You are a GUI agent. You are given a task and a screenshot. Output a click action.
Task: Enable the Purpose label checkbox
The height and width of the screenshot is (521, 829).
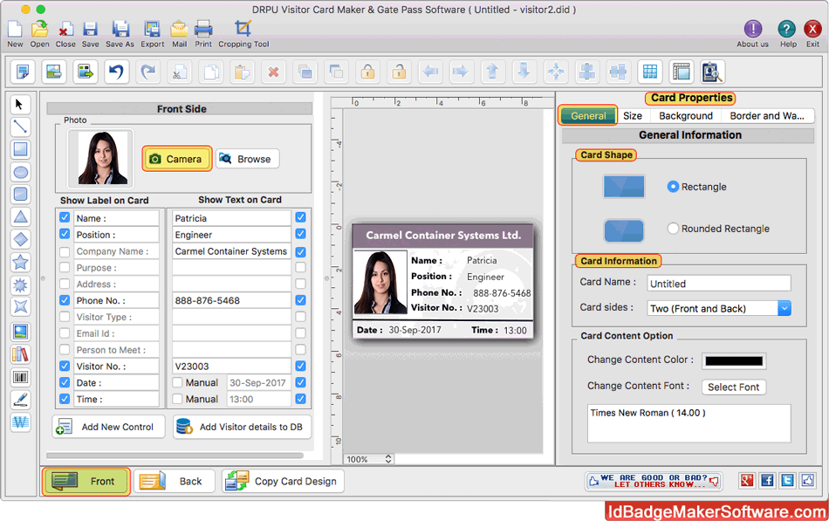pos(65,268)
